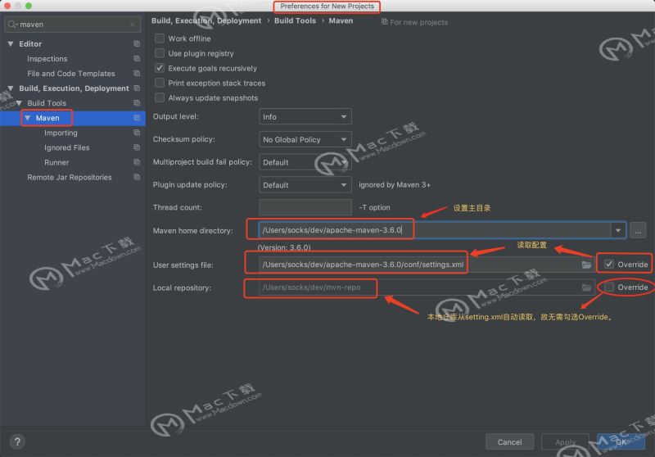Select File and Code Templates
The height and width of the screenshot is (457, 655).
coord(71,74)
